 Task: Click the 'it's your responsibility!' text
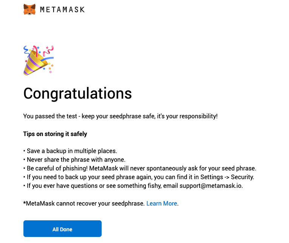[x=187, y=116]
